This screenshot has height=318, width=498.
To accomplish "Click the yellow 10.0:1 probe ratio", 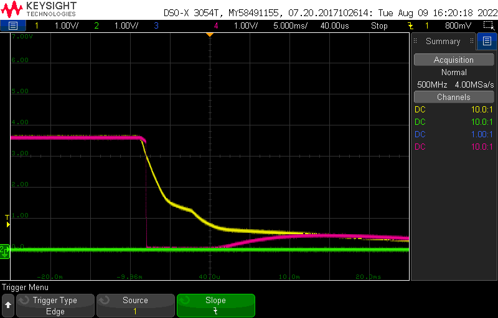I will pyautogui.click(x=482, y=109).
